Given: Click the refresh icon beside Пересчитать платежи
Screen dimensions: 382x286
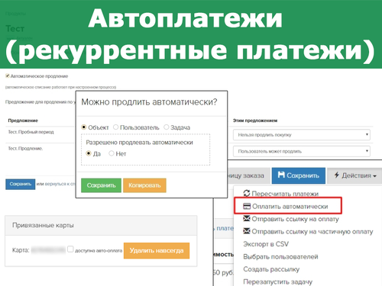Looking at the screenshot, I should 247,193.
